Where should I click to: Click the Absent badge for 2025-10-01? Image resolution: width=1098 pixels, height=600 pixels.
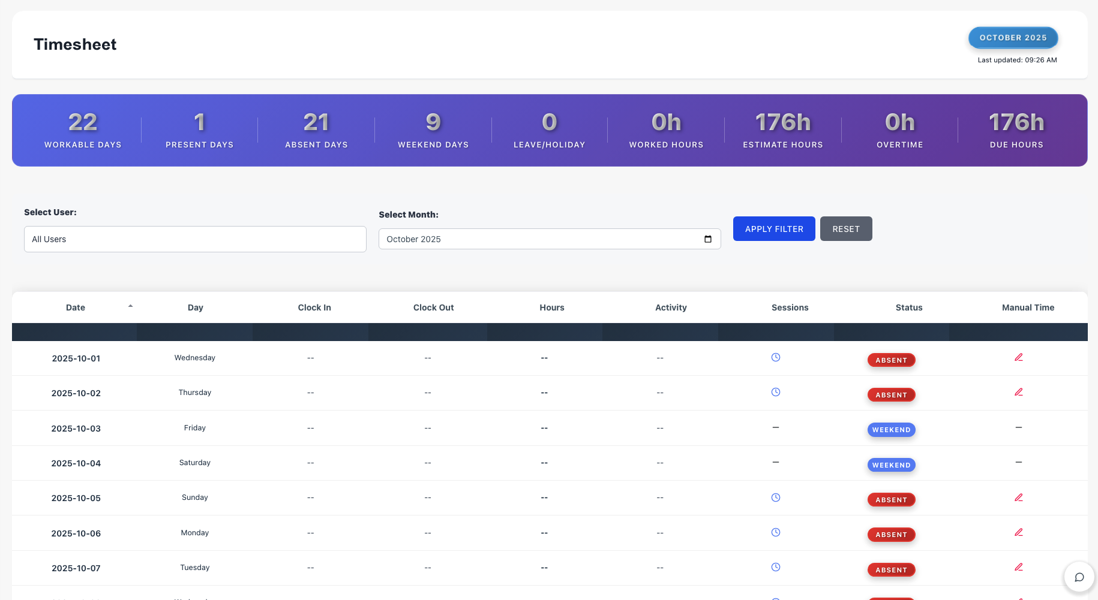[x=891, y=360]
